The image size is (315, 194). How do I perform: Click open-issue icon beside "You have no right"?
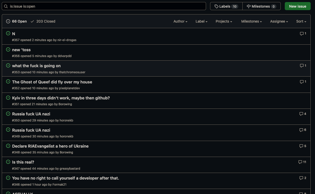coord(8,178)
